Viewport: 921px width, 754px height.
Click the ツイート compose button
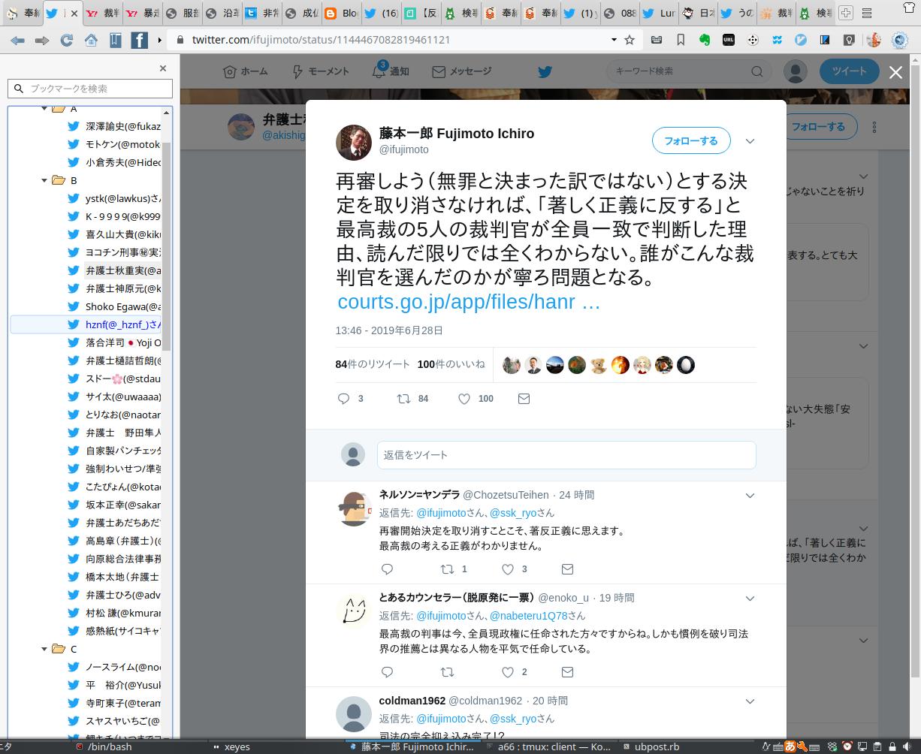coord(849,71)
